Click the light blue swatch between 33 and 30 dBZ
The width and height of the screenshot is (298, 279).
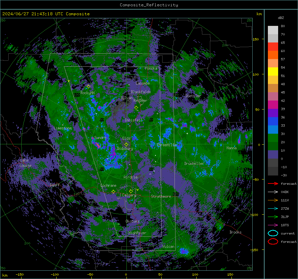(x=273, y=129)
